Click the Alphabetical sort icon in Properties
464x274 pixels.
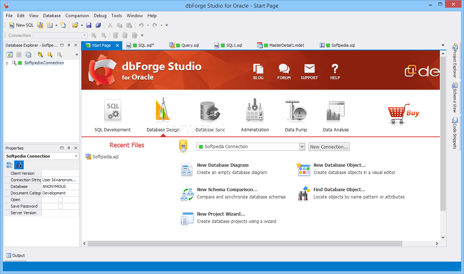pos(19,165)
